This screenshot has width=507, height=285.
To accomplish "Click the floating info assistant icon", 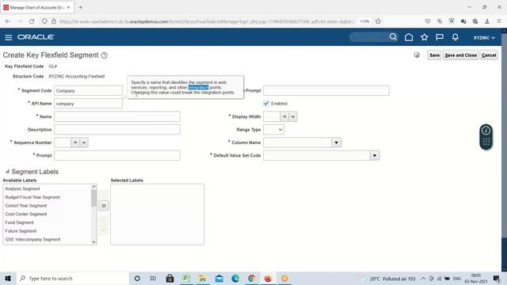I will click(x=486, y=131).
